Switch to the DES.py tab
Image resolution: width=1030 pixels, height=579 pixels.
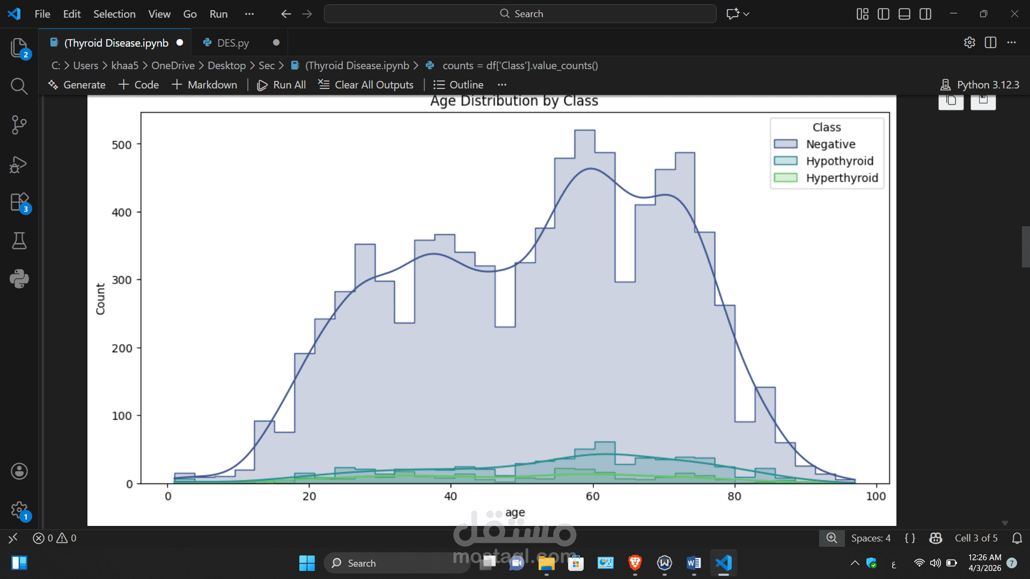tap(233, 43)
